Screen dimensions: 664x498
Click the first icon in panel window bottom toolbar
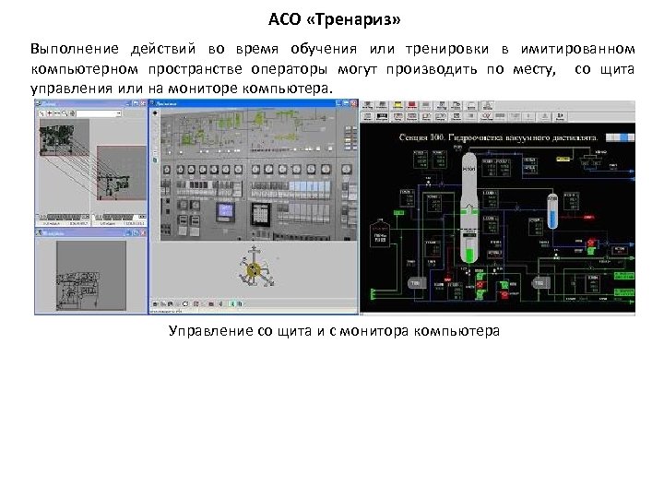[x=156, y=304]
